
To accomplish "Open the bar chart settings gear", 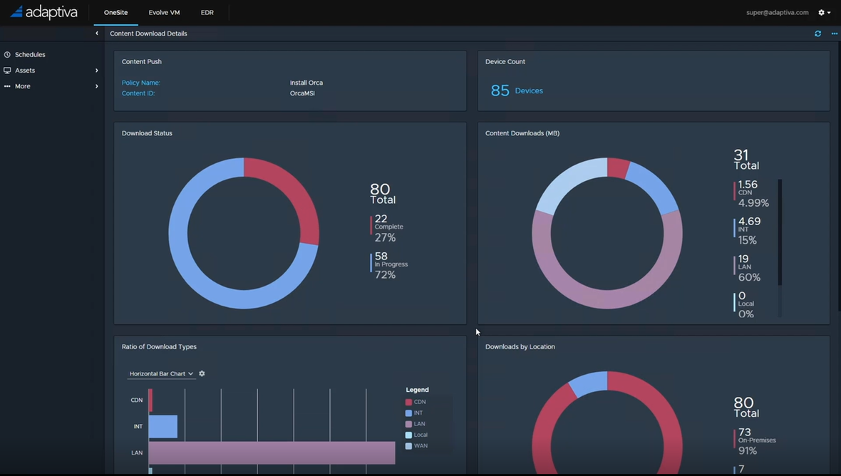I will click(201, 373).
